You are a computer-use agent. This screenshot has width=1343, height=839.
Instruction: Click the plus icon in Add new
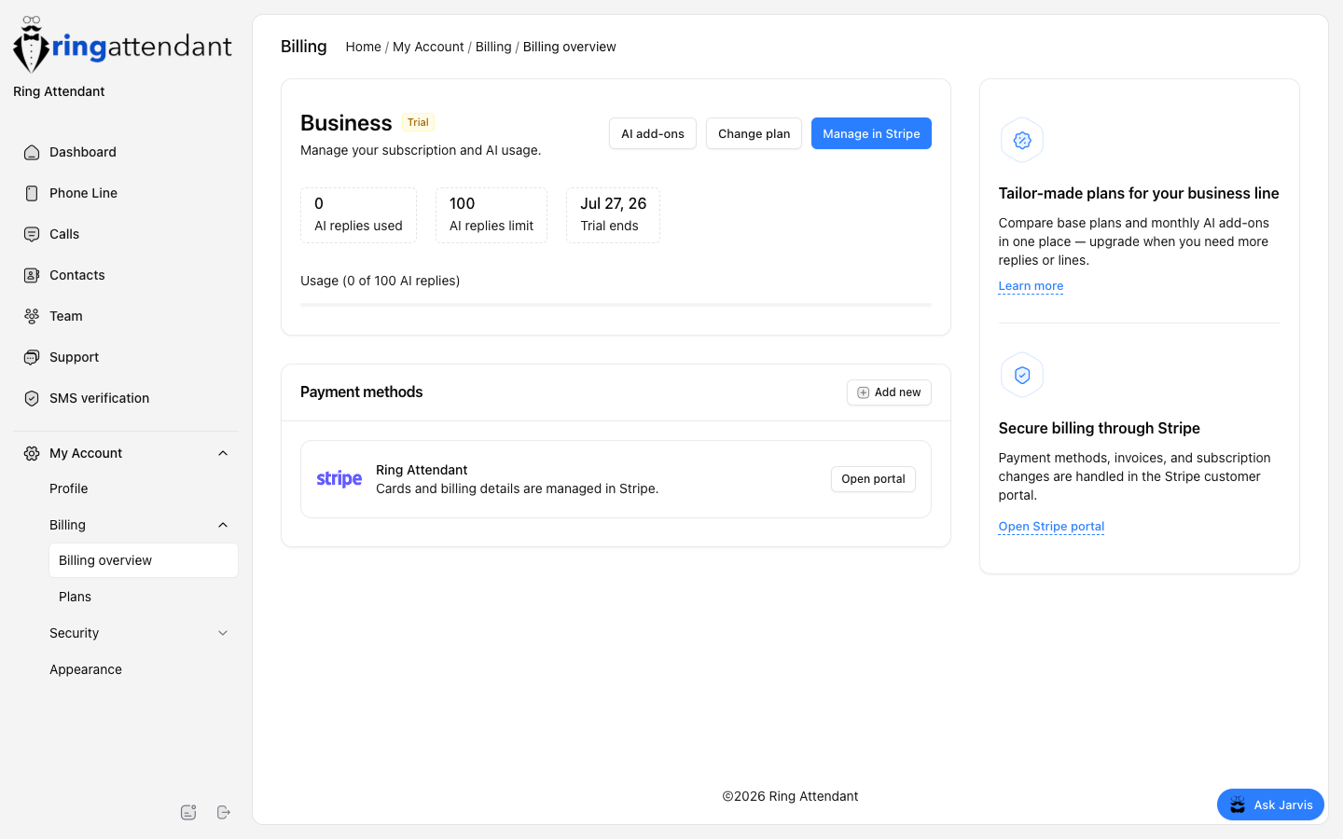tap(864, 392)
